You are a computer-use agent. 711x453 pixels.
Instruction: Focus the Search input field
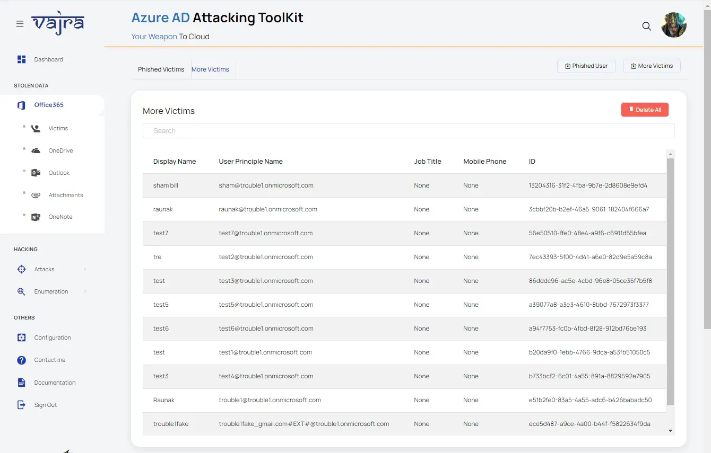pyautogui.click(x=409, y=131)
